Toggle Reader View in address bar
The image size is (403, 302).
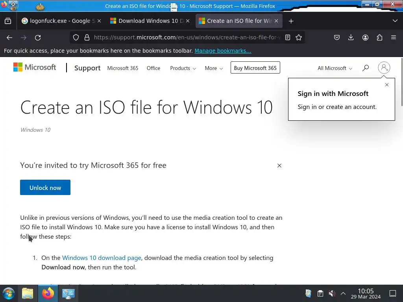(288, 37)
